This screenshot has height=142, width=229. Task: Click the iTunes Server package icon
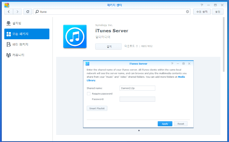[75, 36]
